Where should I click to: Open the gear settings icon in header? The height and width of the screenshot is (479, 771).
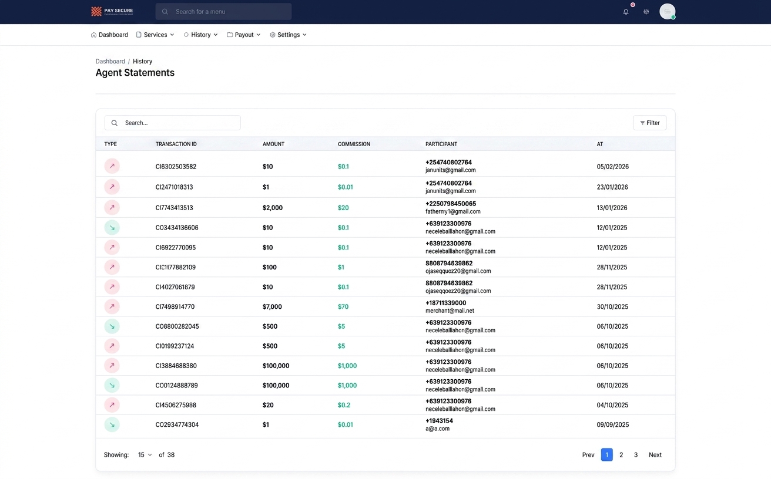(x=646, y=12)
